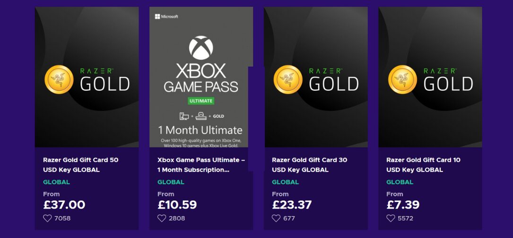Image resolution: width=513 pixels, height=238 pixels.
Task: Open Razer Gold Gift Card 50 USD title
Action: tap(80, 165)
